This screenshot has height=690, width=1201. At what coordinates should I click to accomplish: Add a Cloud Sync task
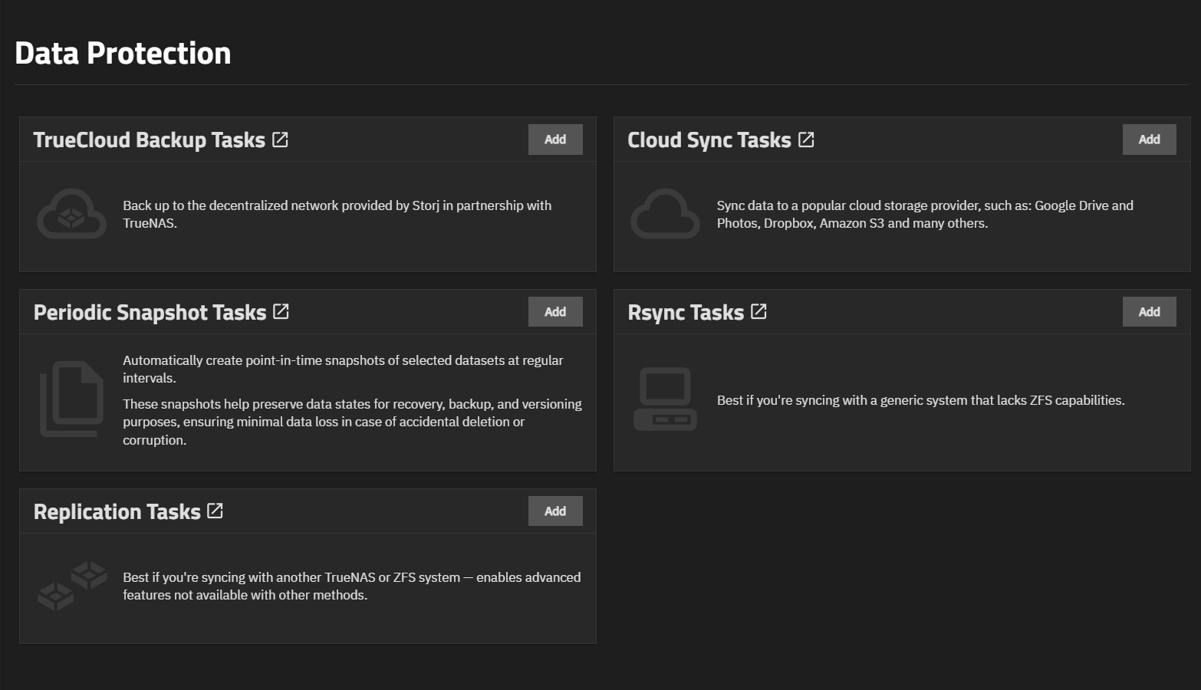click(x=1149, y=140)
